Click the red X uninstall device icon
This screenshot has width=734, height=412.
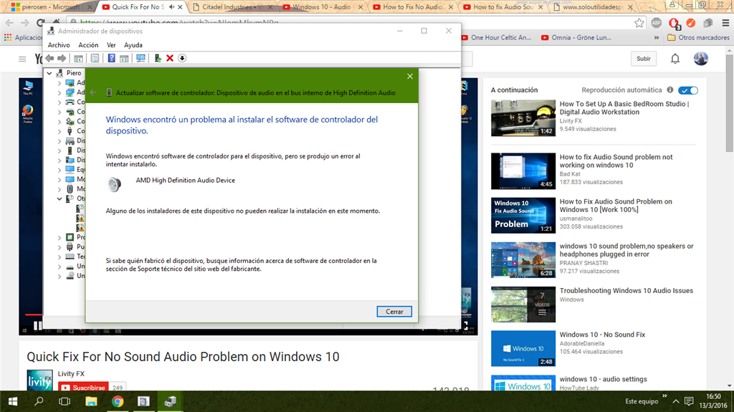170,58
